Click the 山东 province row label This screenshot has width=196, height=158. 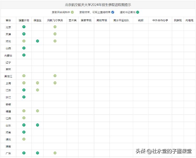8,126
